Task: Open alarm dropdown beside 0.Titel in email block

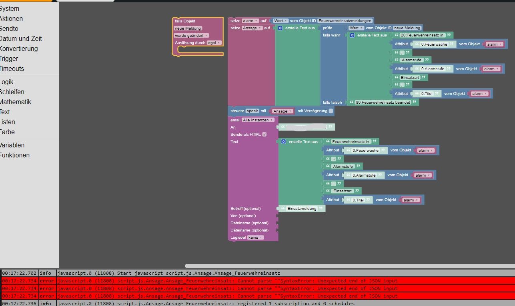Action: click(411, 200)
